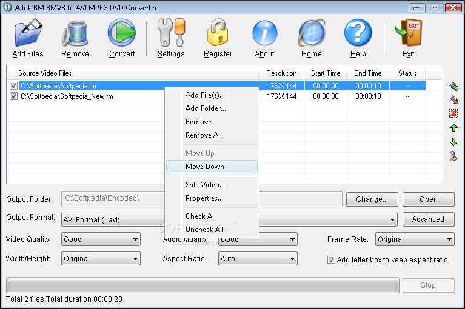Image resolution: width=465 pixels, height=309 pixels.
Task: Click the red X remove-all side icon
Action: click(x=453, y=113)
